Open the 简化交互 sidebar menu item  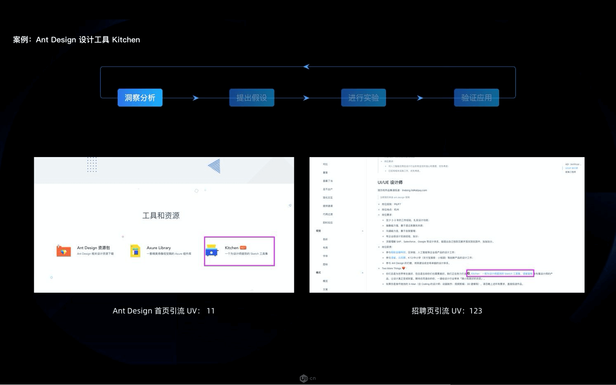[328, 197]
